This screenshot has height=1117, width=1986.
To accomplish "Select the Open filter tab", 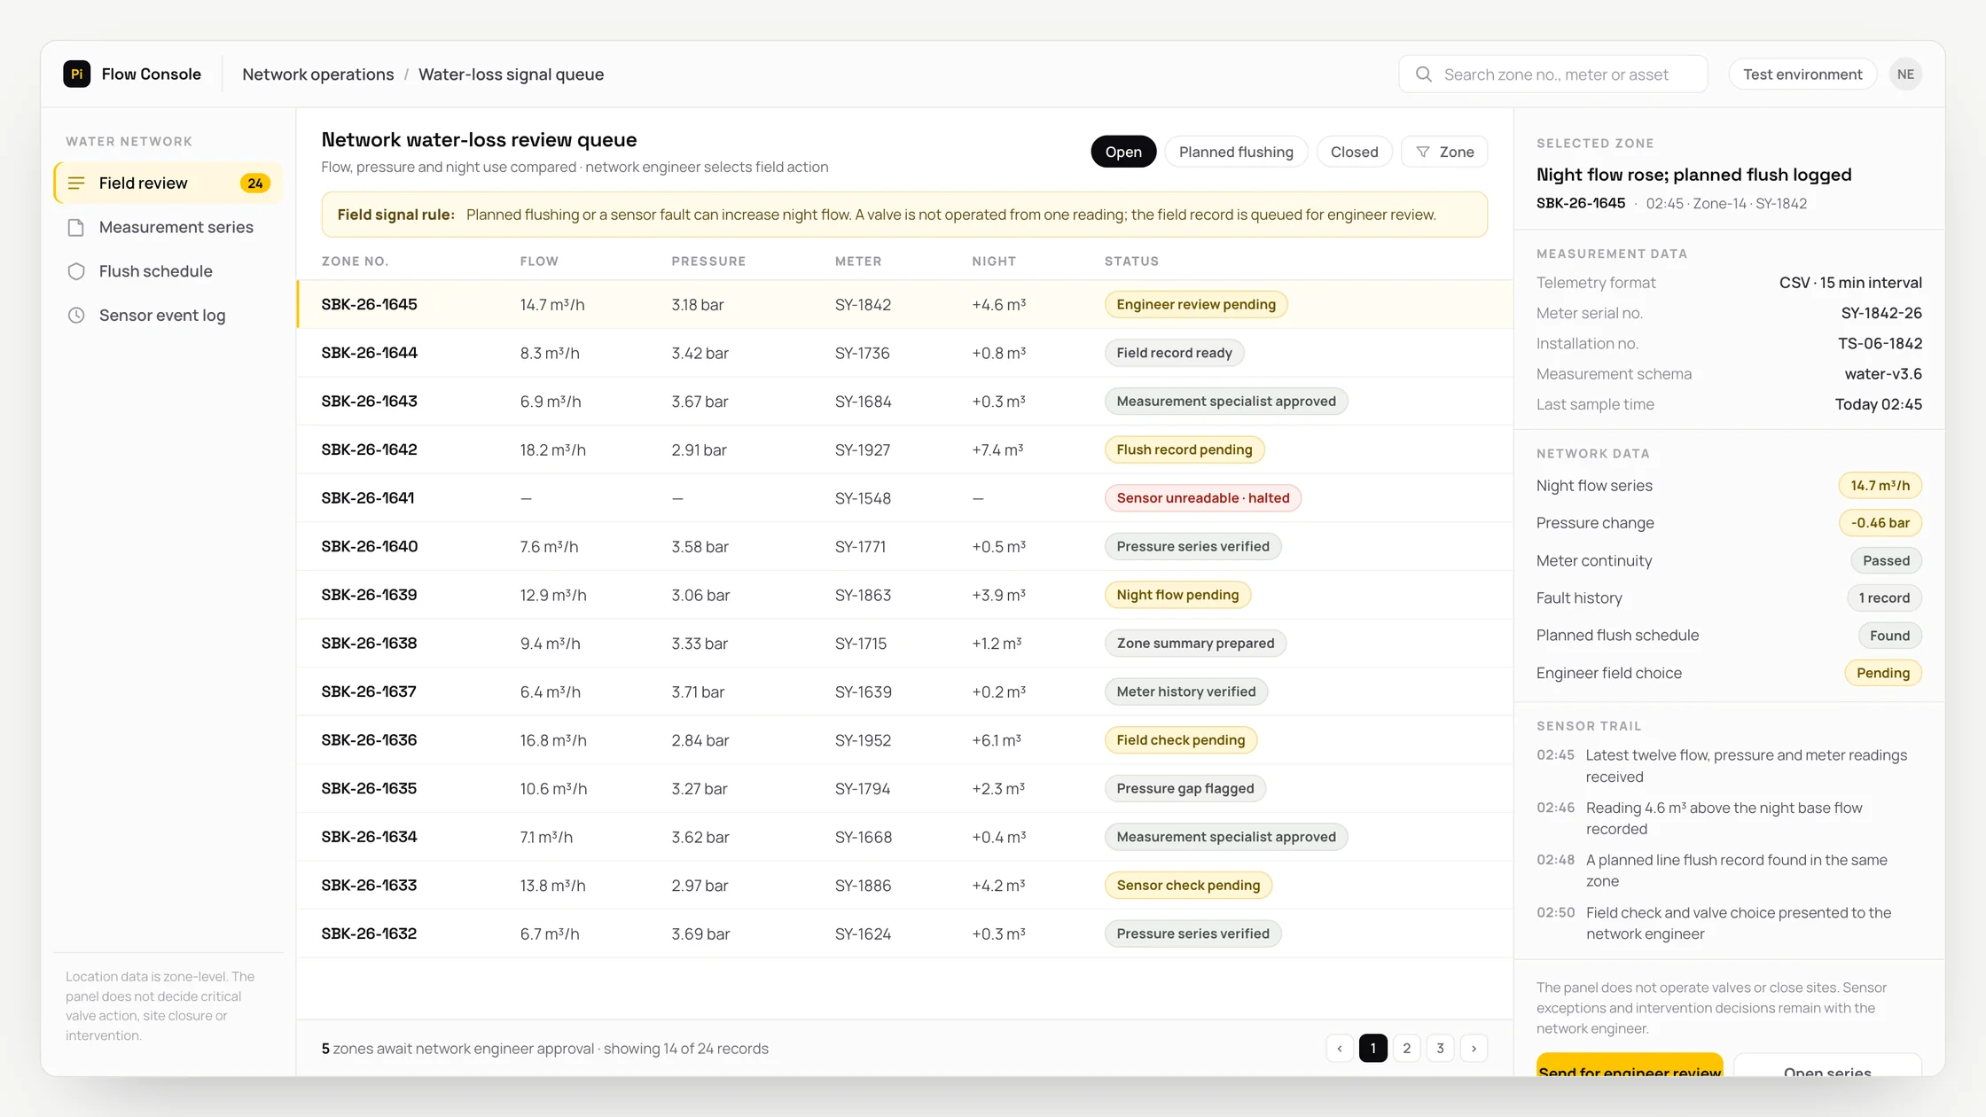I will 1123,152.
